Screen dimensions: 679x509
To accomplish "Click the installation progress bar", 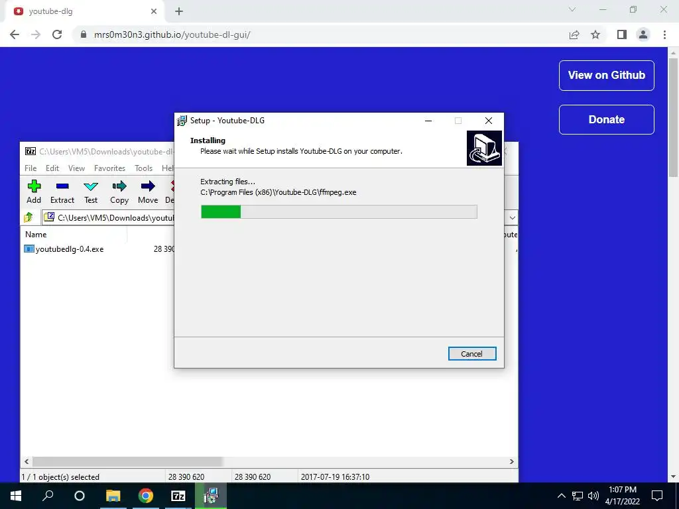I will [x=339, y=211].
